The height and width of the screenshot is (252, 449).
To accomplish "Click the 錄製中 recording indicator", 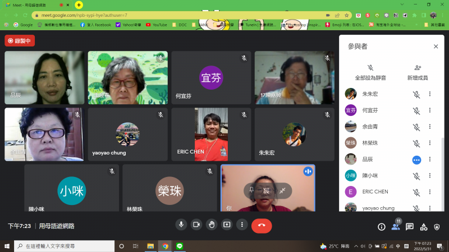I will point(20,41).
